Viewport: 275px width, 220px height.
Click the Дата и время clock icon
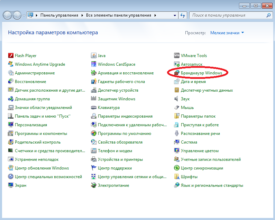pyautogui.click(x=177, y=82)
